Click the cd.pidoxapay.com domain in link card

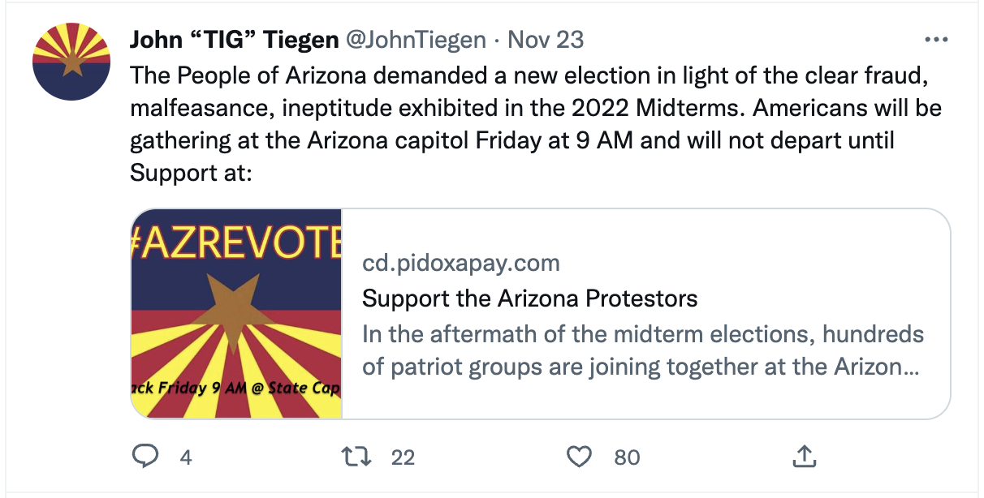tap(461, 263)
